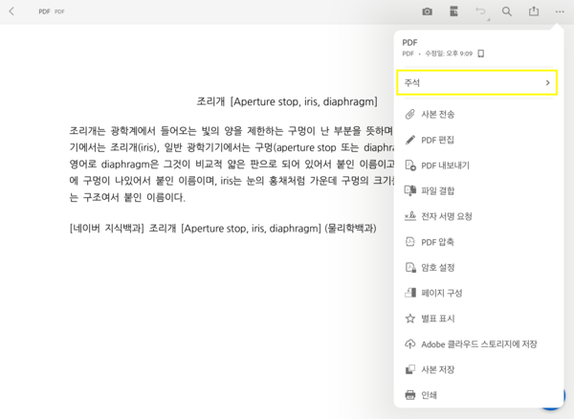Select the 인쇄 print label

click(x=429, y=395)
